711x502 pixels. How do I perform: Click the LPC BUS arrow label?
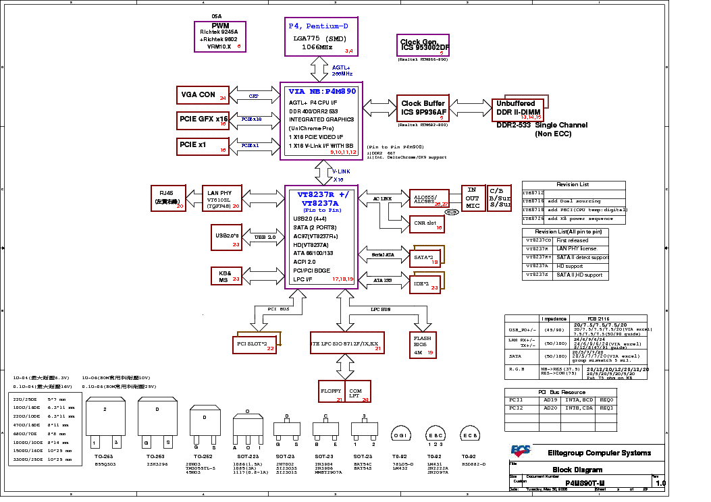click(x=380, y=310)
